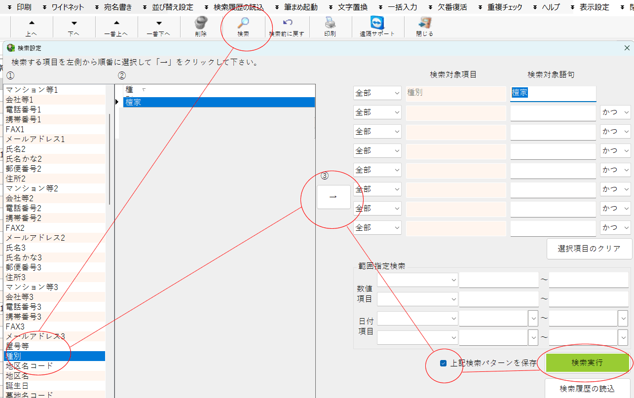Click the 検索 magnifier icon in toolbar
The width and height of the screenshot is (634, 398).
243,24
